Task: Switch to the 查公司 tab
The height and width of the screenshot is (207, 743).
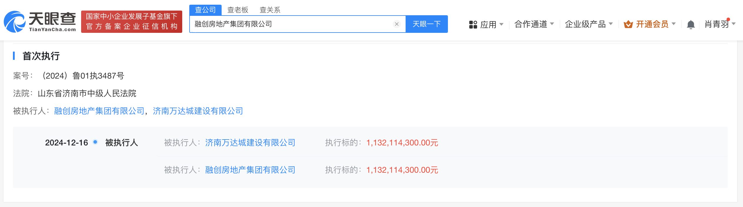Action: (x=205, y=10)
